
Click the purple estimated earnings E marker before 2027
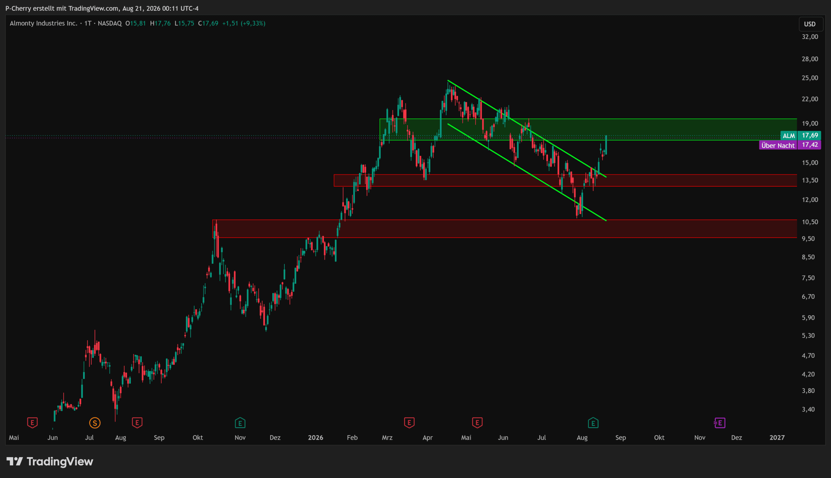(719, 423)
